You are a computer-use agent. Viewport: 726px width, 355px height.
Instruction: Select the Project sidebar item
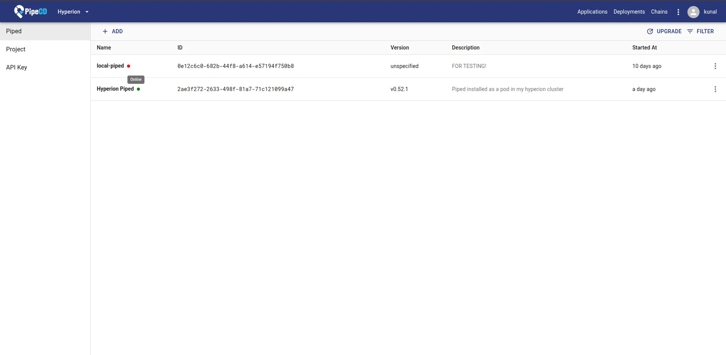[x=45, y=49]
